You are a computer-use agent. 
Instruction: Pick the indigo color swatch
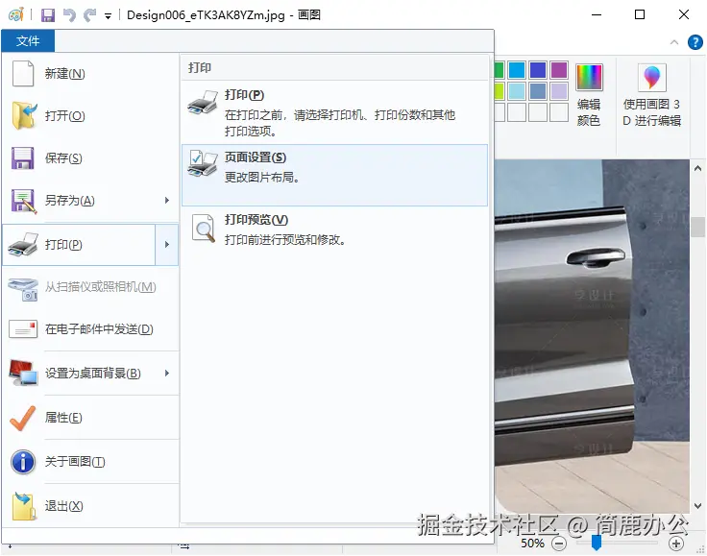click(538, 70)
